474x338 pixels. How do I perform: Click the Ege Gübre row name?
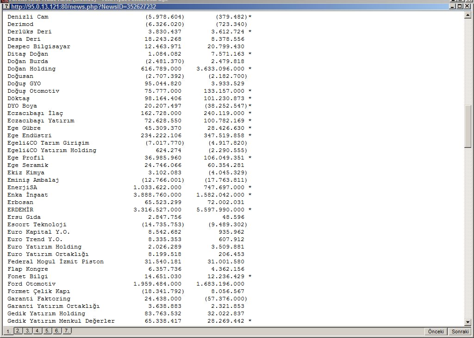[24, 128]
